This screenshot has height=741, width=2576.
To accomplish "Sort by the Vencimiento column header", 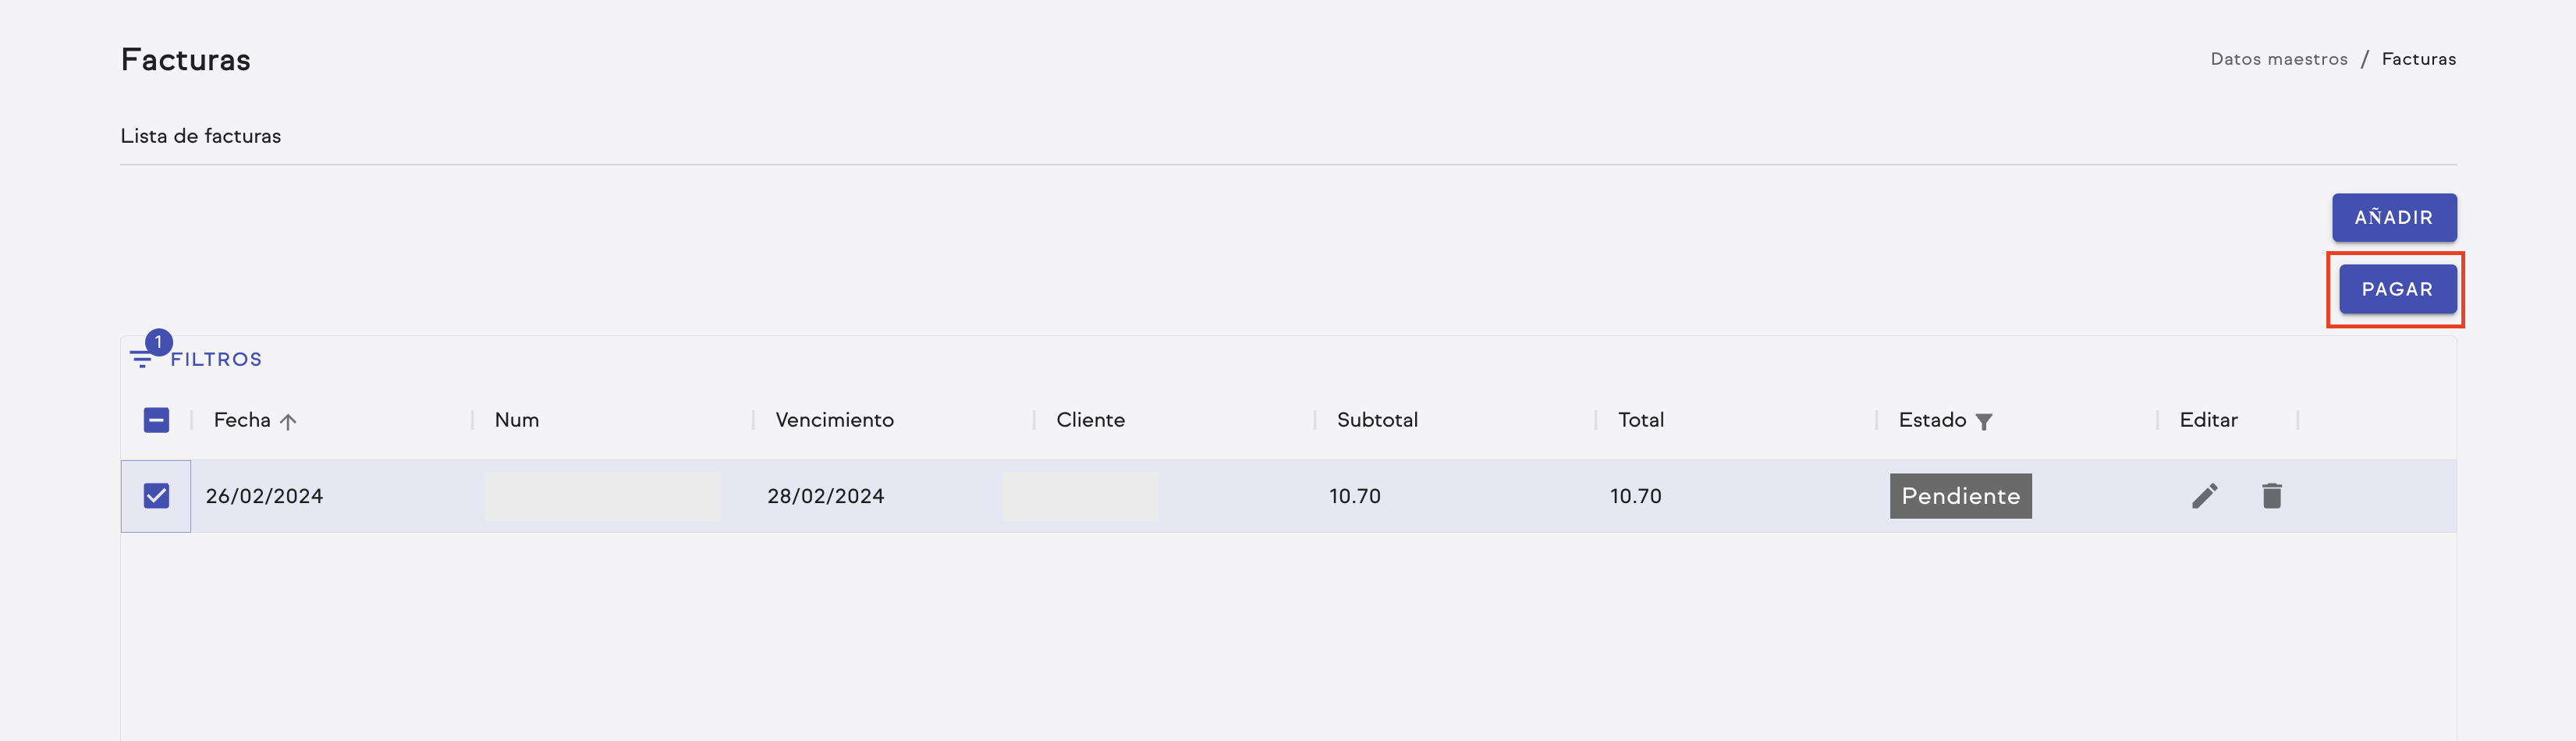I will tap(834, 420).
